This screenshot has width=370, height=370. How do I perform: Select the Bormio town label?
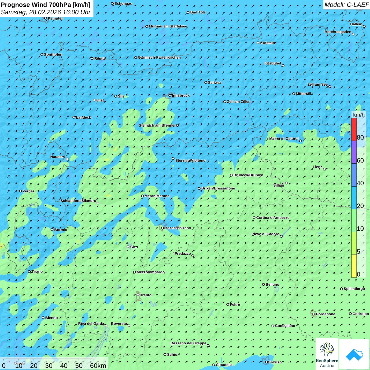pos(61,230)
